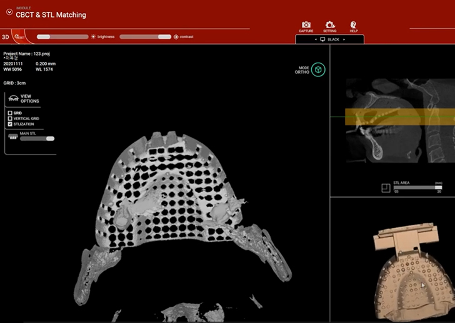Screen dimensions: 455x323
Task: Click the contrast slider
Action: [x=145, y=36]
